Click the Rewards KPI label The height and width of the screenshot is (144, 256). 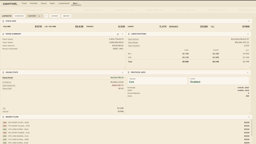point(174,26)
